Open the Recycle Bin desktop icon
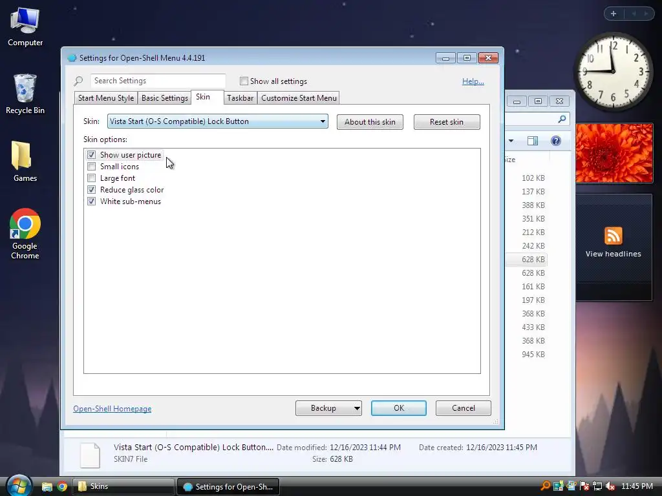The height and width of the screenshot is (496, 662). click(25, 94)
